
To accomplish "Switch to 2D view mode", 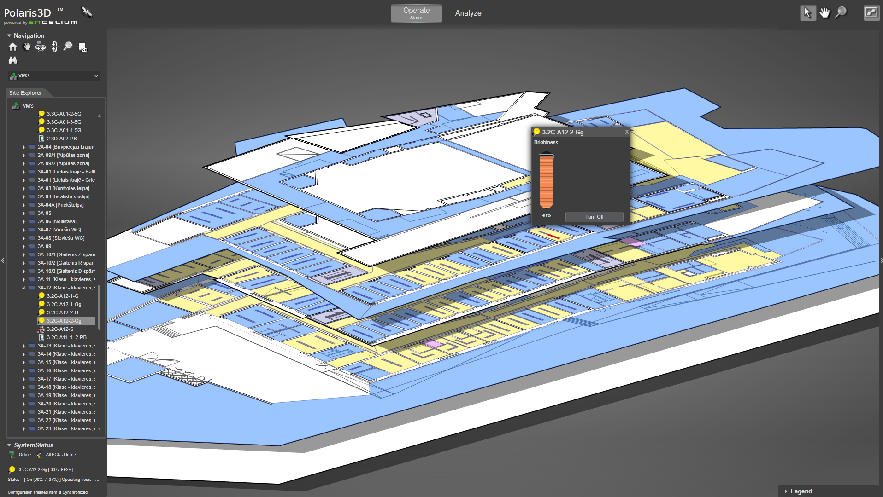I will point(82,47).
